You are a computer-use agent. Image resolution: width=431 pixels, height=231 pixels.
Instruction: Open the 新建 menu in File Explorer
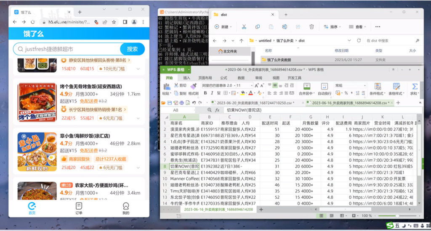point(223,26)
